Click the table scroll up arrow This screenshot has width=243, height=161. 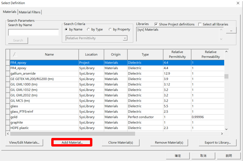(x=227, y=52)
